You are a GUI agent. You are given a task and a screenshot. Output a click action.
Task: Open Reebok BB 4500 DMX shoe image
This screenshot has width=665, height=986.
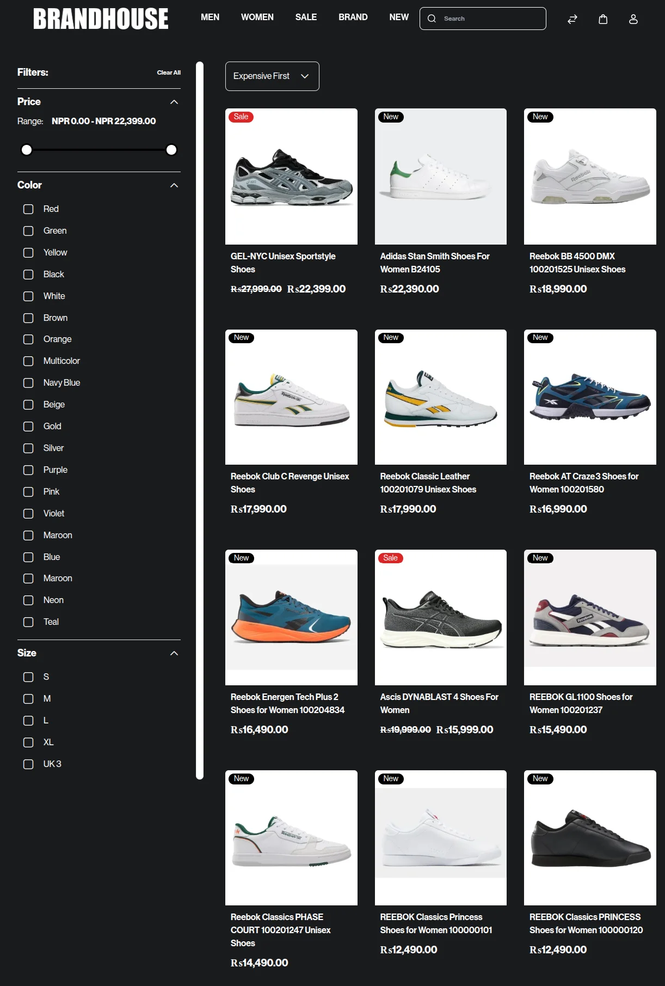click(590, 176)
